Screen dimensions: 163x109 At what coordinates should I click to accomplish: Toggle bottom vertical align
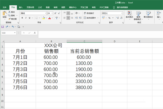[x=72, y=13]
